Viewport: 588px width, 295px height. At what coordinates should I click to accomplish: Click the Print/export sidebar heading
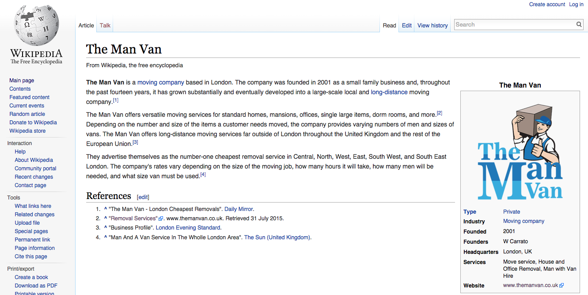pos(21,269)
